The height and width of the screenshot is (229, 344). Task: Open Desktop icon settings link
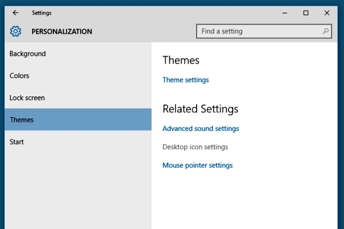(196, 147)
